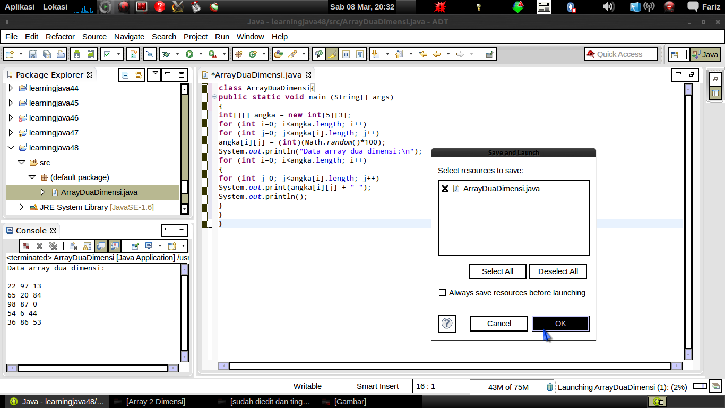
Task: Open the Project menu
Action: (195, 37)
